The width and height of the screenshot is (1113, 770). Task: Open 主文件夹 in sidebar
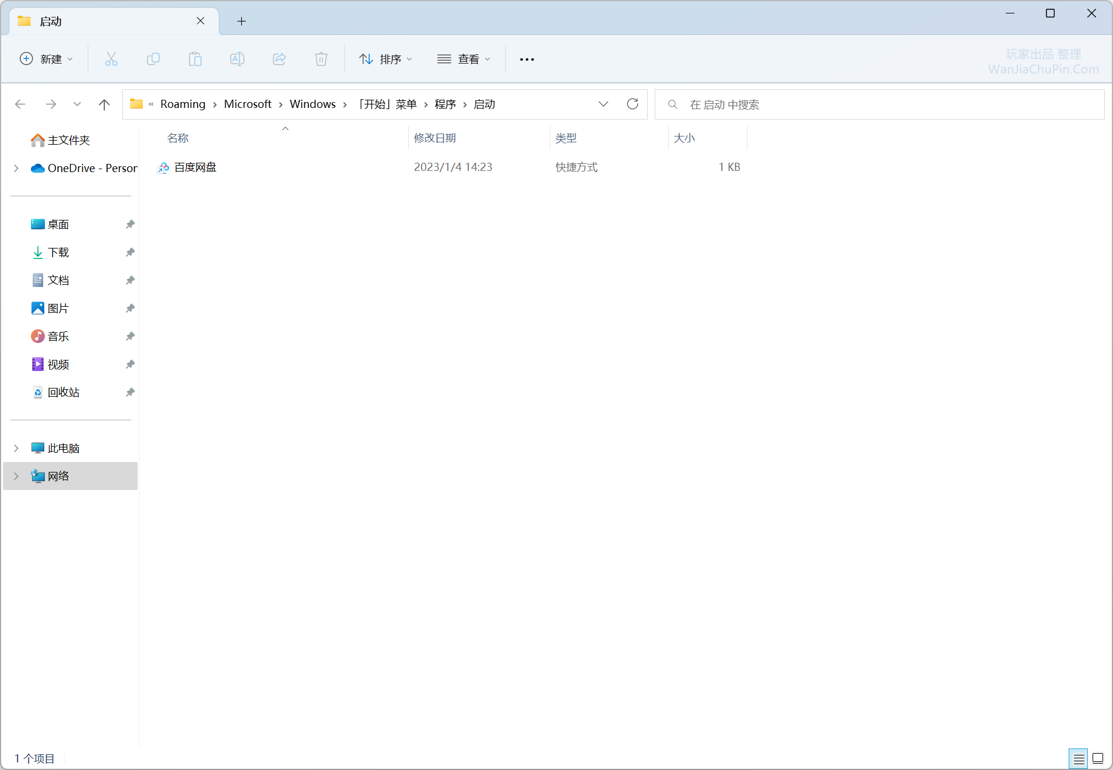coord(69,141)
